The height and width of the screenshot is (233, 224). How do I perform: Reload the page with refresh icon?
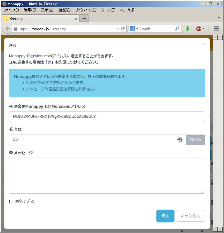tap(123, 29)
